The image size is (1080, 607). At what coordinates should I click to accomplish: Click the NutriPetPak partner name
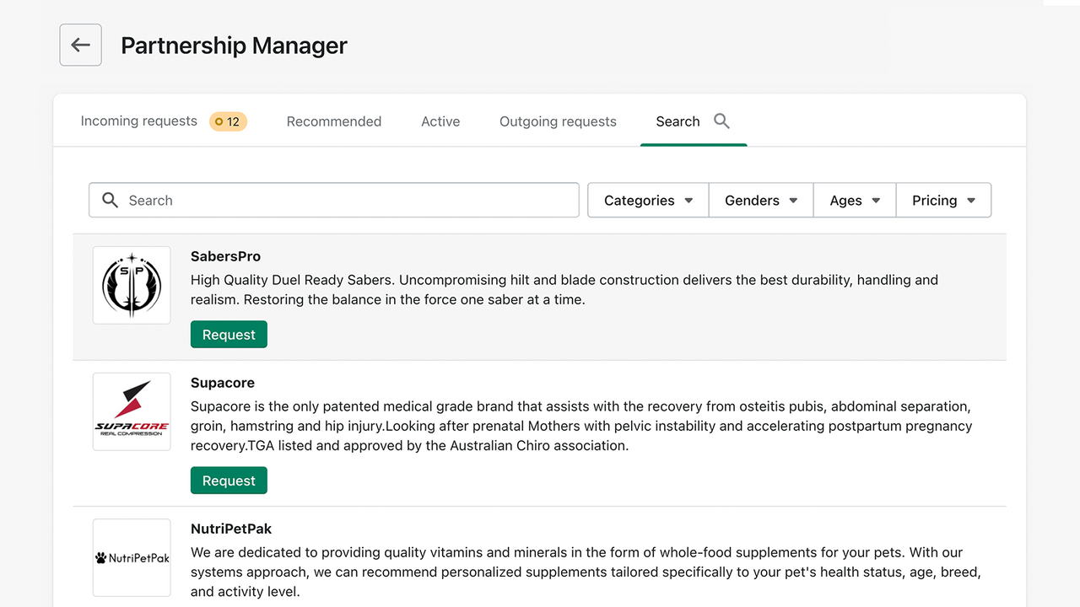[231, 529]
